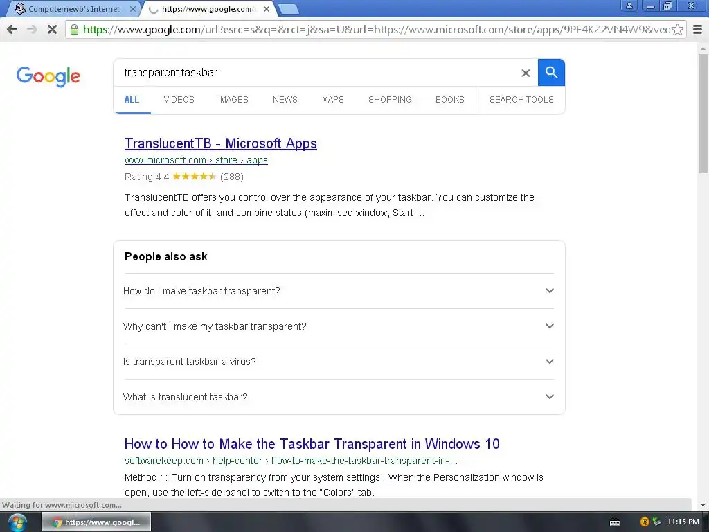Screen dimensions: 709x532
Task: Click softwarekeep.com help-center breadcrumb
Action: click(291, 461)
